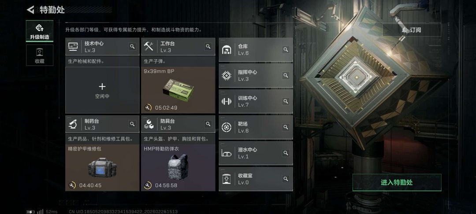This screenshot has height=214, width=476.
Task: Tap the magnifier icon for 仓库
Action: (x=286, y=49)
